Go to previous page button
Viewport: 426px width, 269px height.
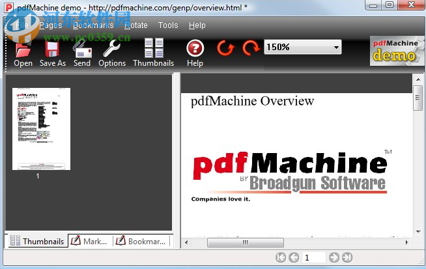pyautogui.click(x=294, y=257)
